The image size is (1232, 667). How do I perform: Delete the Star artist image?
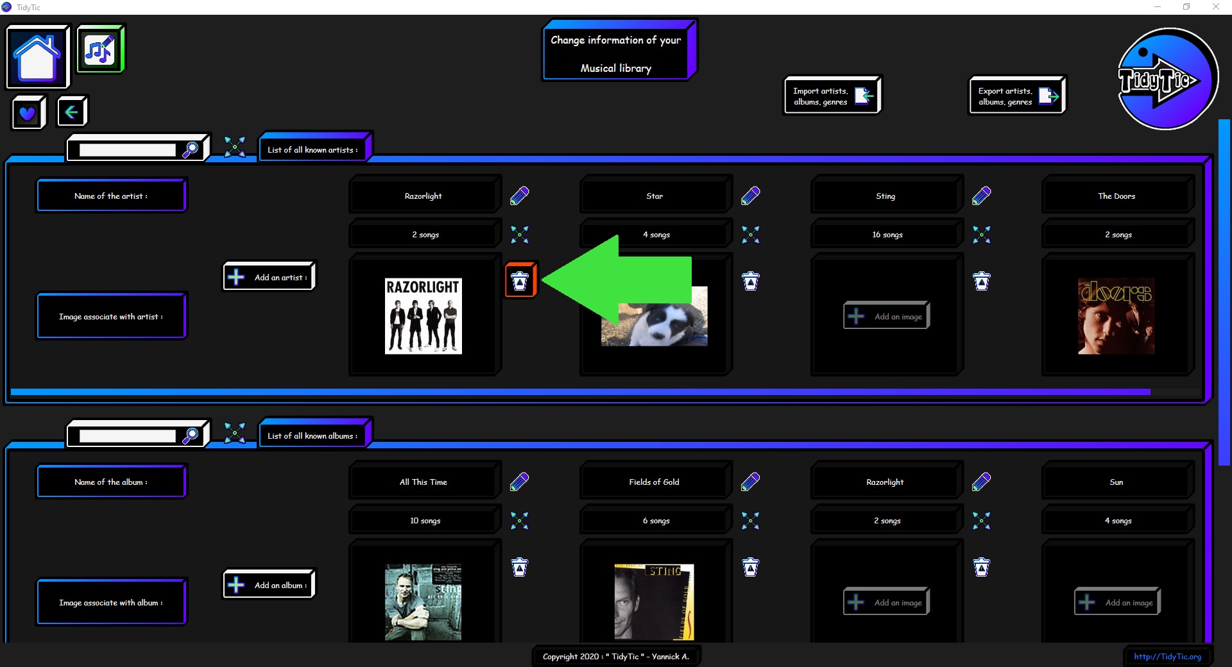(751, 281)
